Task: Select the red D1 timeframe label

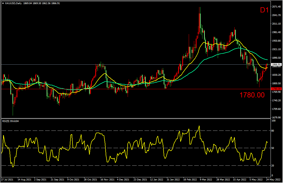Action: click(x=264, y=10)
